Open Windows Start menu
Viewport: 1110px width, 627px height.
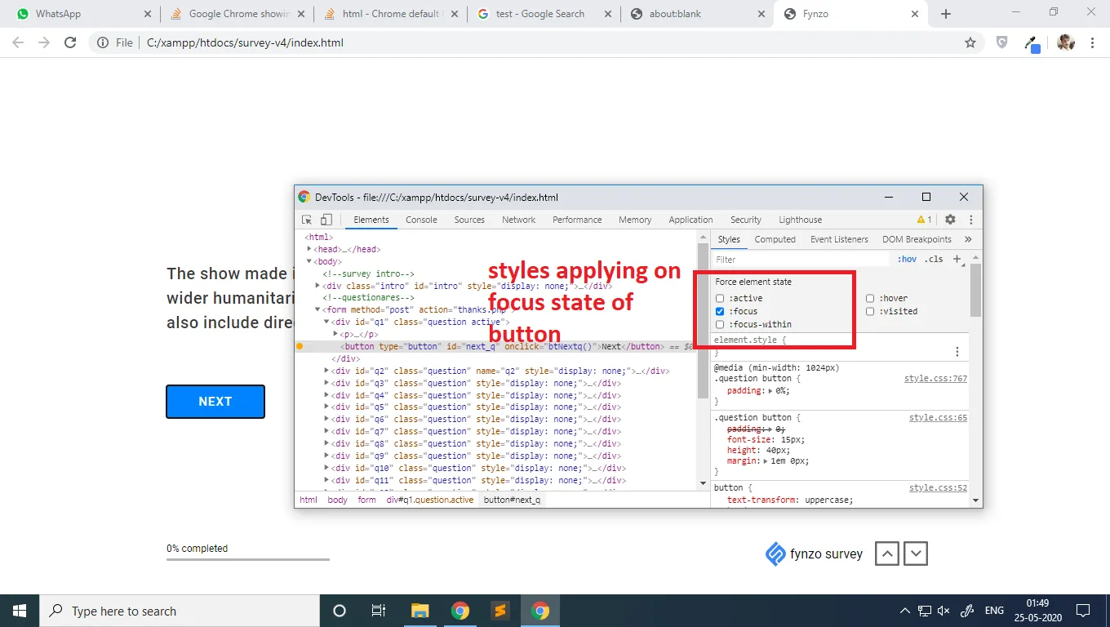click(20, 611)
